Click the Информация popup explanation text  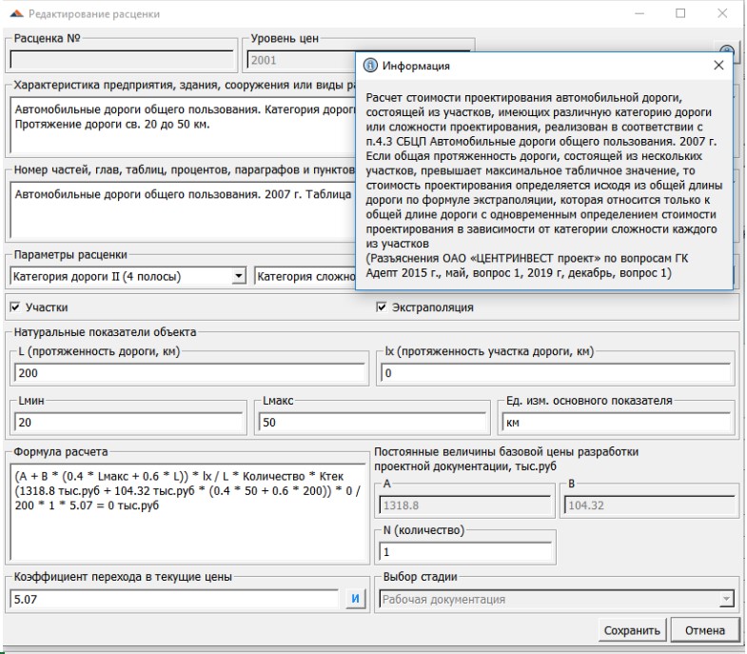click(x=544, y=185)
